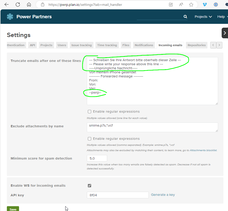Open the Users settings tab
The image size is (228, 211).
62,45
